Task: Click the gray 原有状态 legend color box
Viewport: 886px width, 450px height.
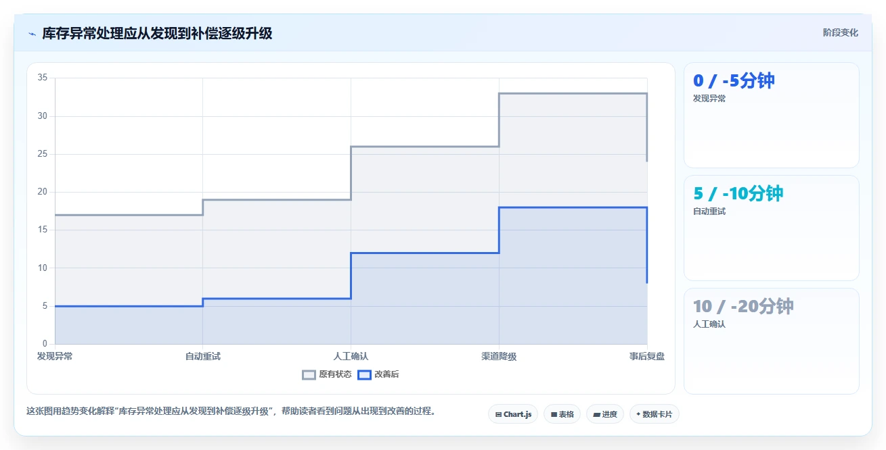Action: pyautogui.click(x=309, y=374)
